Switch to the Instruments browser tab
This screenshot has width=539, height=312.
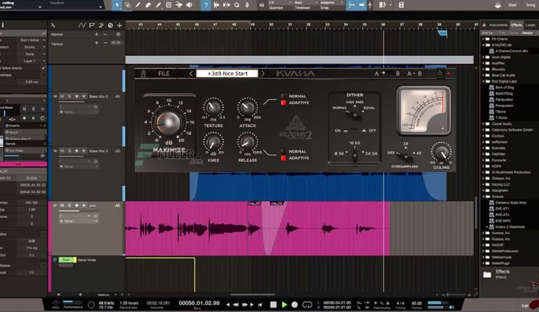click(498, 25)
